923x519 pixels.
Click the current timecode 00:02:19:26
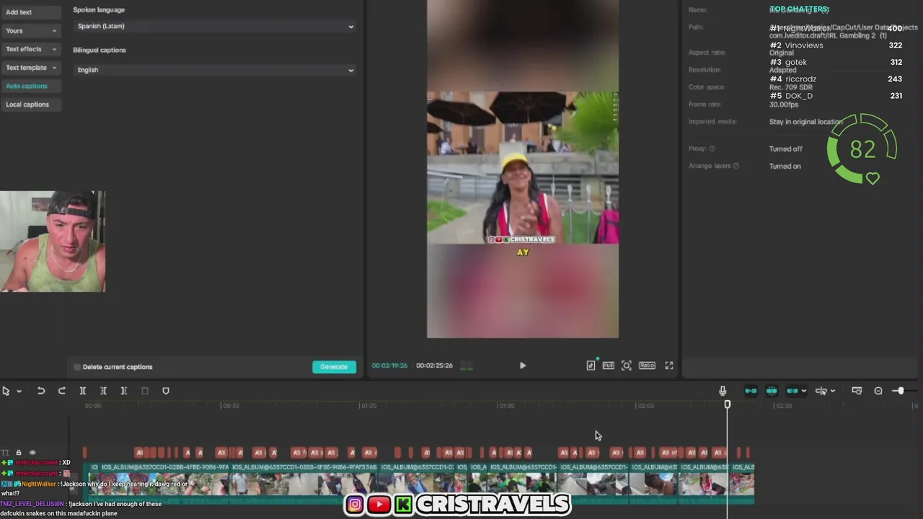pos(389,365)
